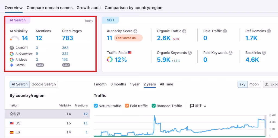Open AI Overview mentions 9 link

pyautogui.click(x=37, y=54)
